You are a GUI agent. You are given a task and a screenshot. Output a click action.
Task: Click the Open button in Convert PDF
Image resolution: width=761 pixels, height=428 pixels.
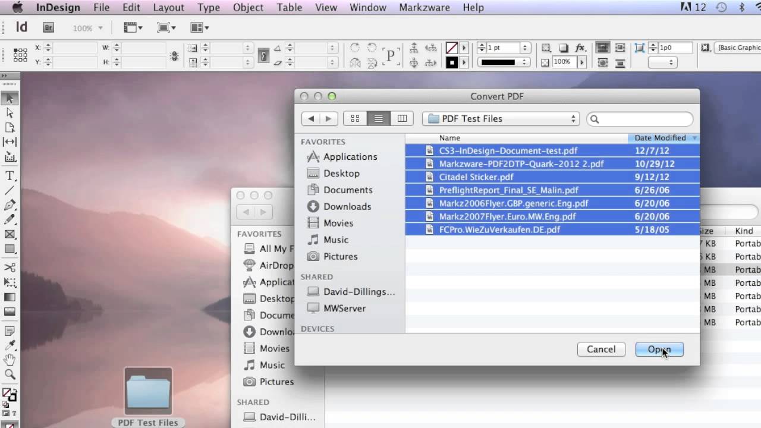(659, 350)
